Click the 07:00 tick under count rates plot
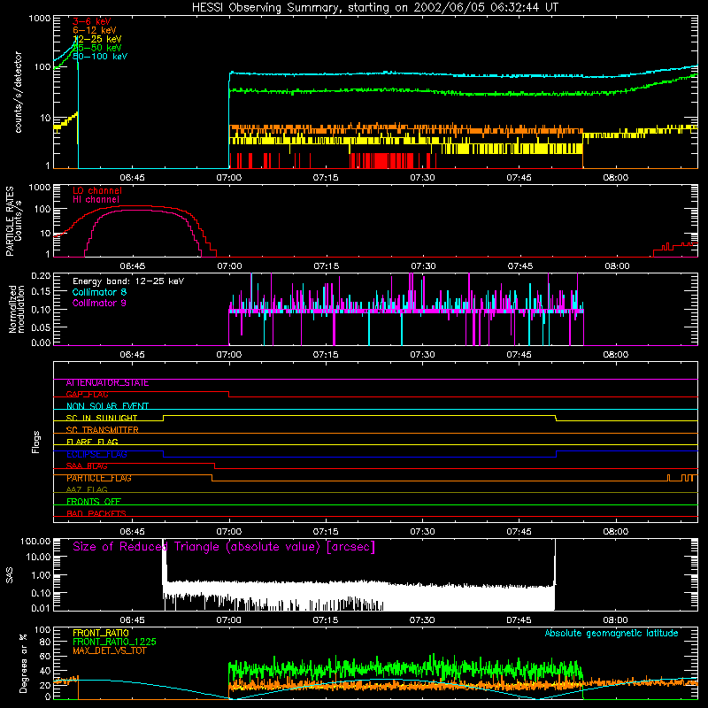 229,178
